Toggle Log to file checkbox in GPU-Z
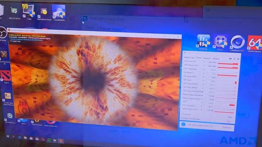The image size is (262, 147). click(183, 114)
